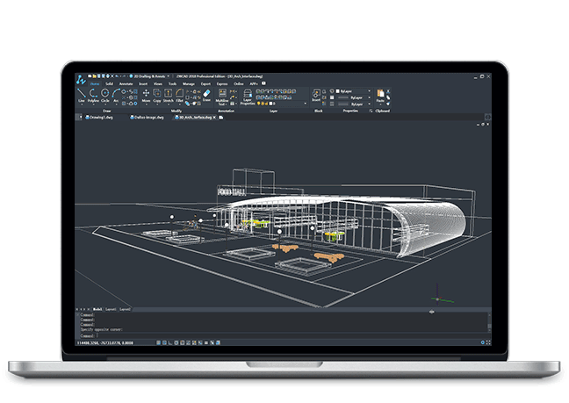Click the Insert block button

(317, 95)
